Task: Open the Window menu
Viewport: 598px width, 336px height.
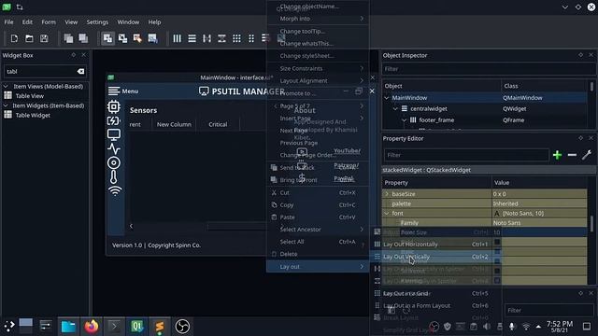Action: click(128, 22)
